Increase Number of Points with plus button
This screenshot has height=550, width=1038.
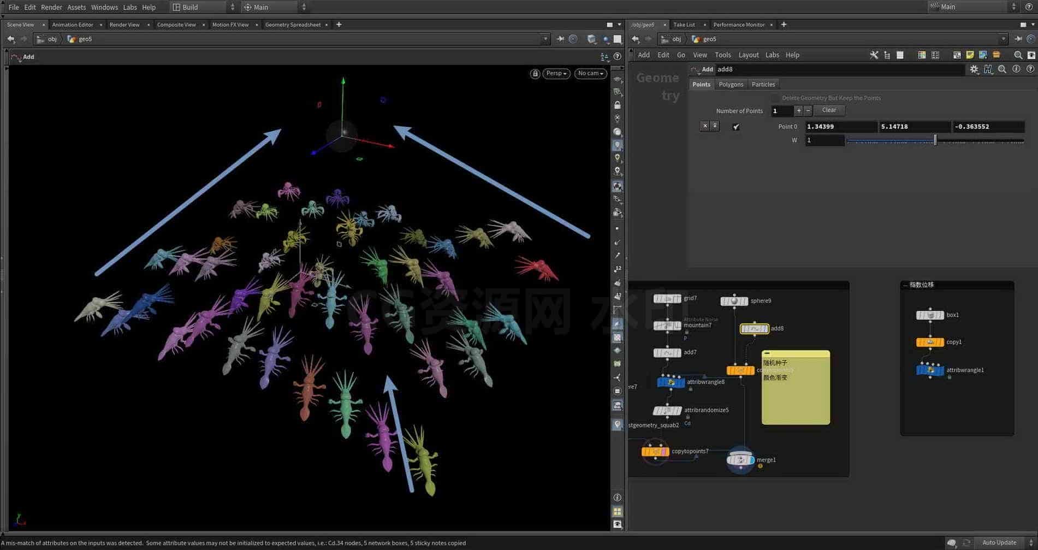[798, 111]
